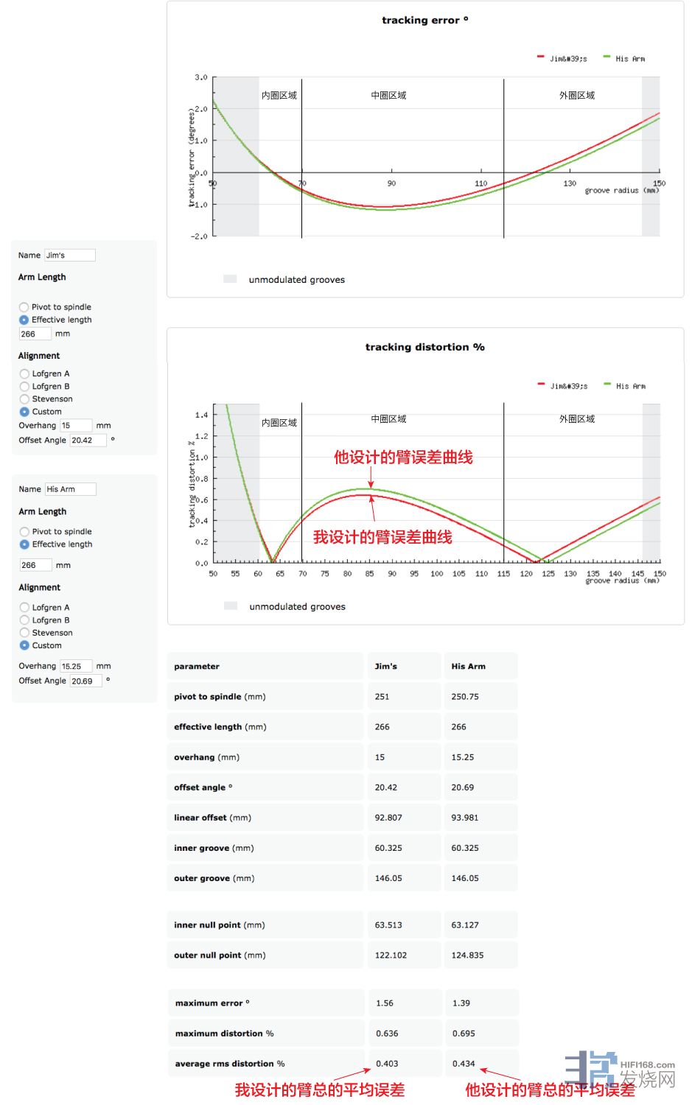Choose Lofgren A alignment for Jim's arm

[24, 373]
